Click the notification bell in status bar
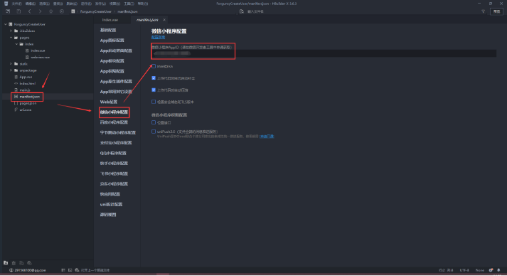This screenshot has width=507, height=276. [x=498, y=270]
